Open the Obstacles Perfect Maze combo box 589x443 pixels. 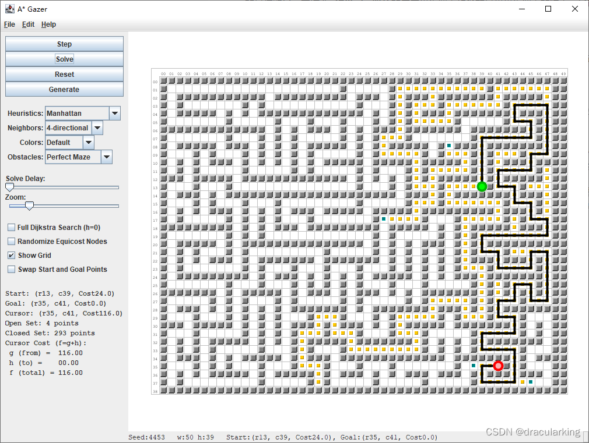(x=79, y=157)
